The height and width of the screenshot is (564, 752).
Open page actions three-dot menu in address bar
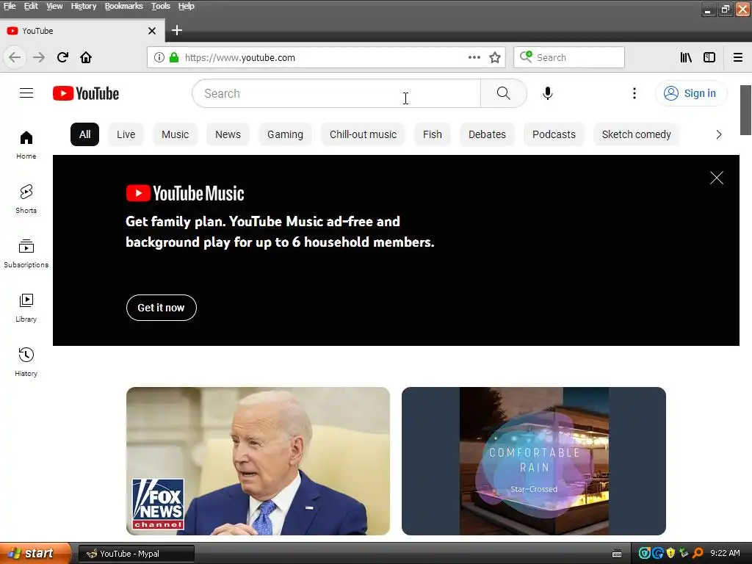click(474, 57)
